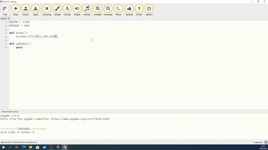This screenshot has width=268, height=150.
Task: Open the Windows Start menu
Action: [x=3, y=147]
